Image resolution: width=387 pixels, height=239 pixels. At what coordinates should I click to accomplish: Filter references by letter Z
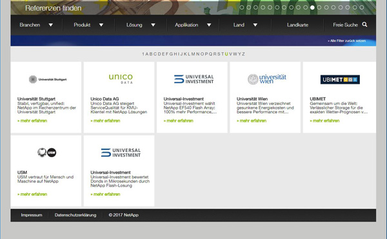[243, 54]
